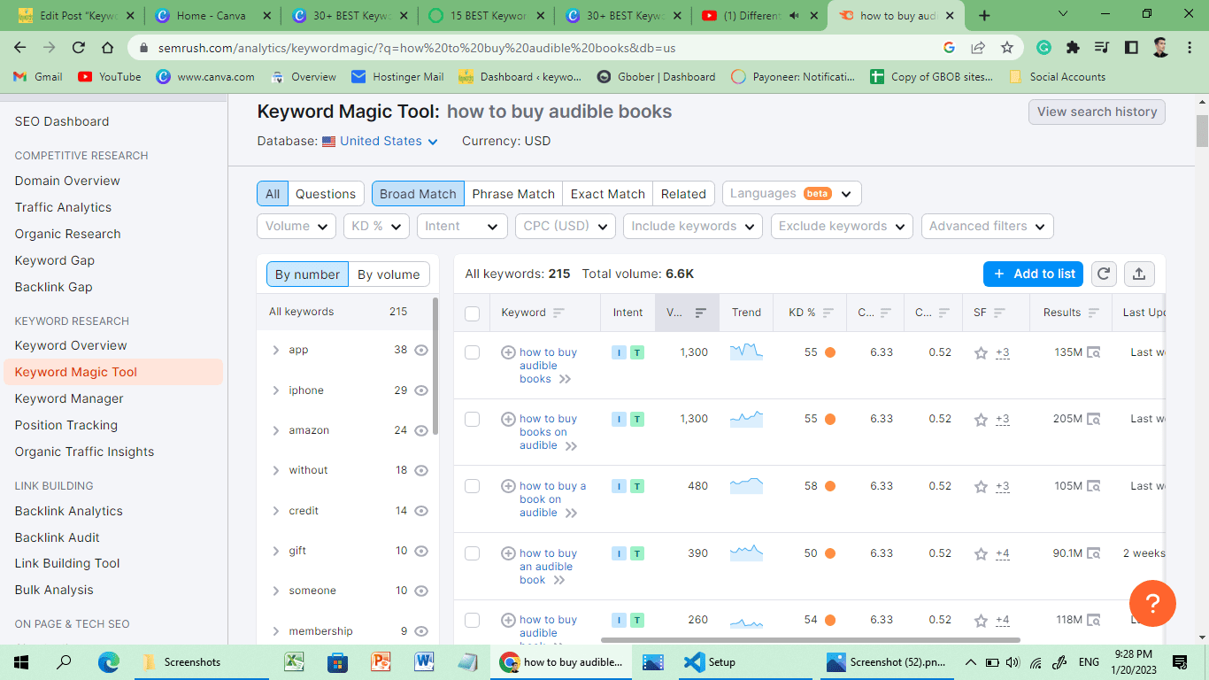Expand the 'without' keyword group
This screenshot has height=680, width=1209.
tap(276, 470)
